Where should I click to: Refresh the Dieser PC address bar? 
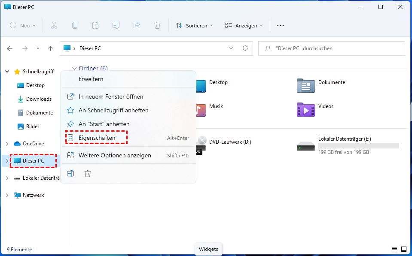tap(245, 48)
